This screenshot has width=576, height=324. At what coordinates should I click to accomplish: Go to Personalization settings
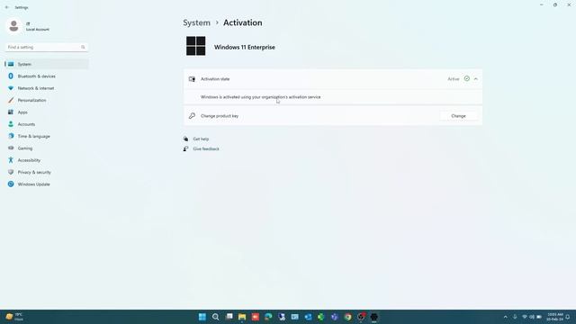click(x=46, y=100)
